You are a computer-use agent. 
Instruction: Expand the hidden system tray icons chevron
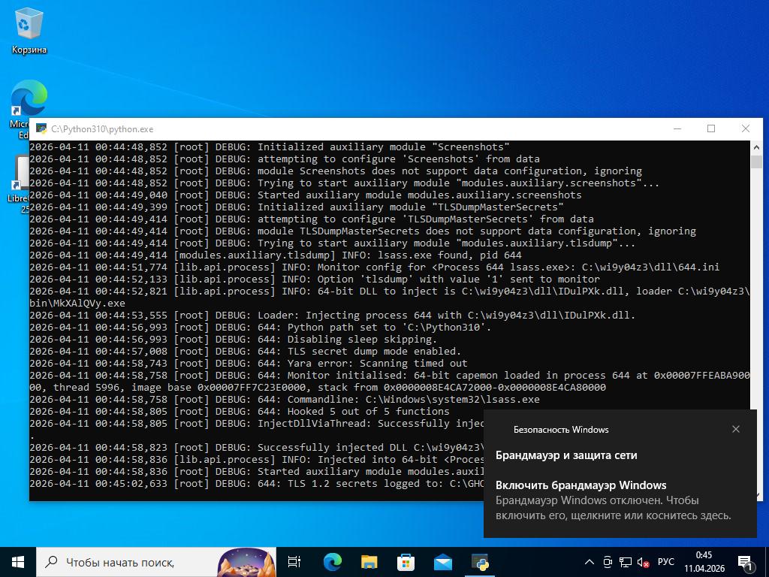coord(590,562)
